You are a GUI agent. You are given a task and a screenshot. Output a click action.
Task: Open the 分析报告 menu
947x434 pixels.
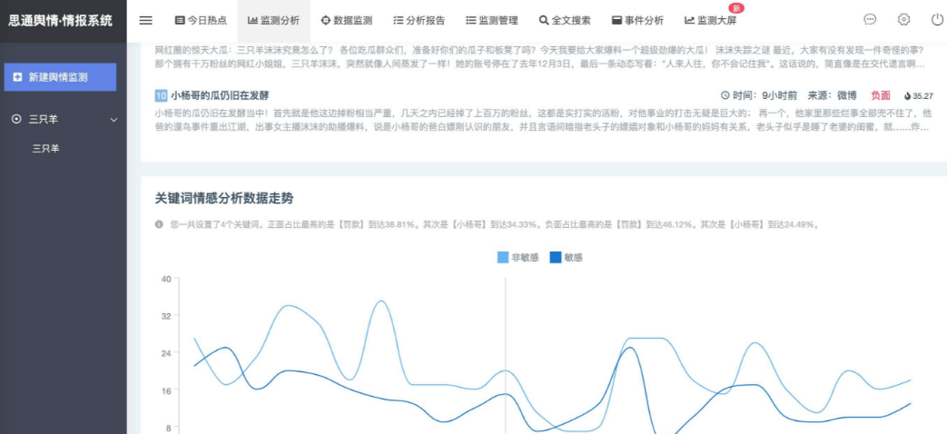[419, 20]
